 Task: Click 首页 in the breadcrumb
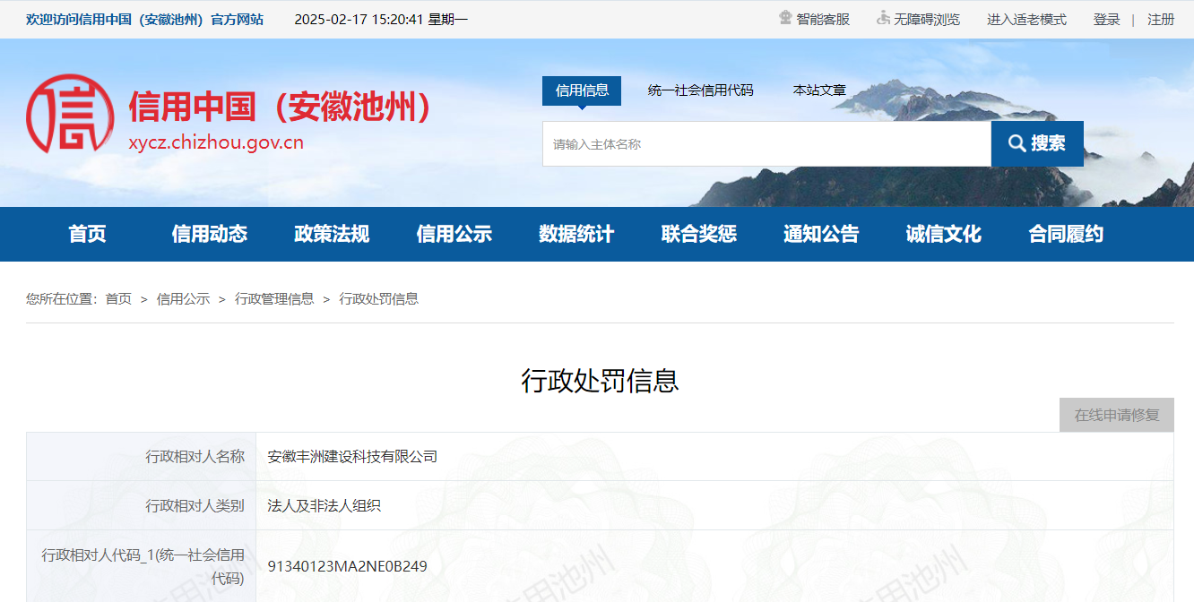[x=118, y=299]
